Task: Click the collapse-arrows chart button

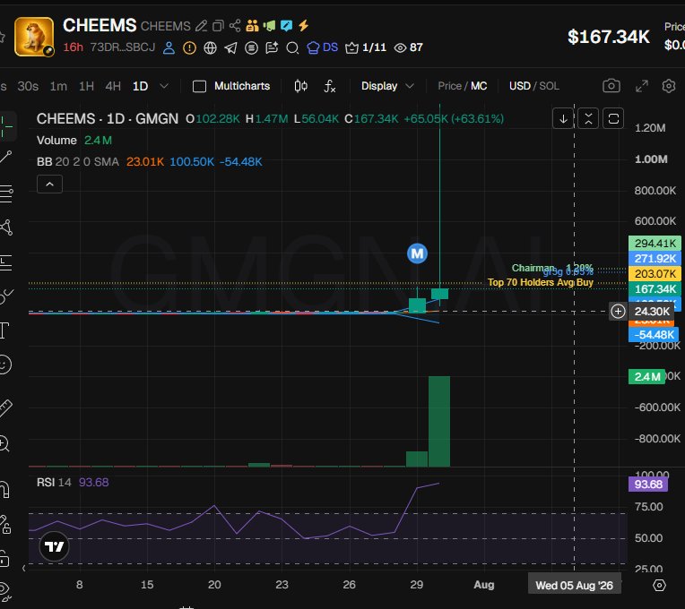Action: [x=588, y=118]
